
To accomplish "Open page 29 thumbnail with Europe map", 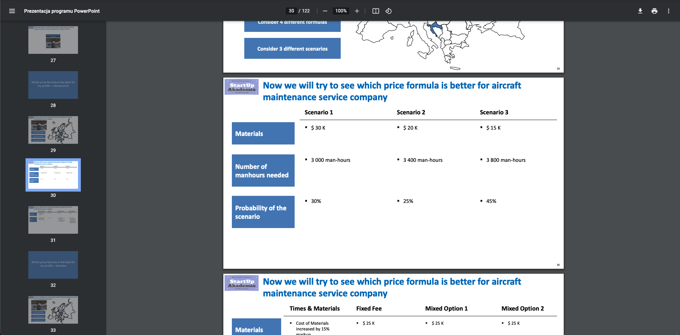I will (53, 130).
